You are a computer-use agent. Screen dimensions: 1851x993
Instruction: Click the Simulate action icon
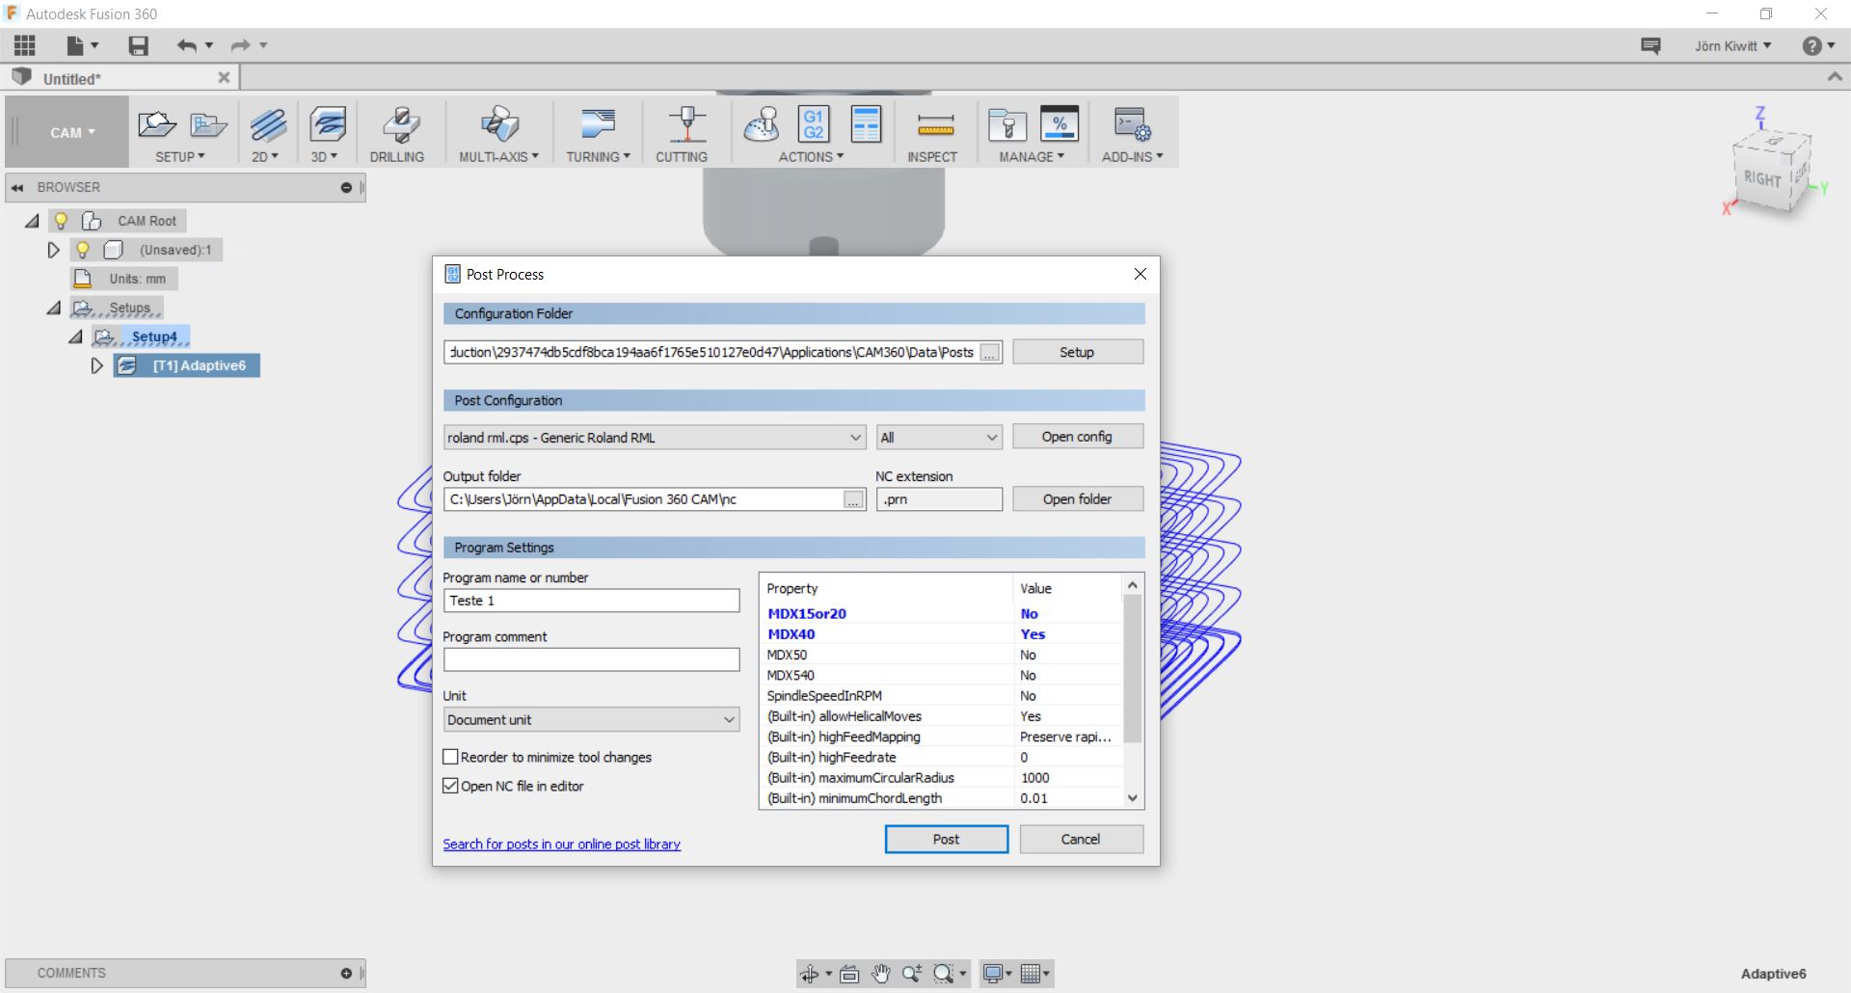762,124
